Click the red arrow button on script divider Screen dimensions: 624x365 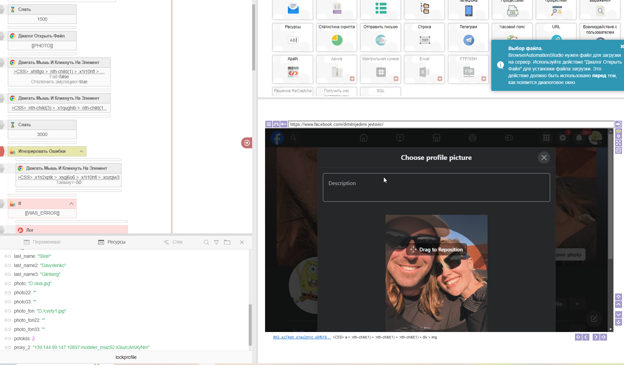(246, 143)
